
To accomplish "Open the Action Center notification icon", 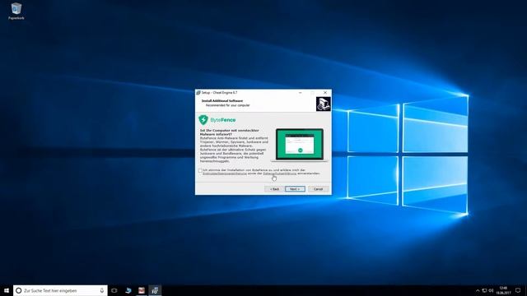I will pyautogui.click(x=518, y=290).
